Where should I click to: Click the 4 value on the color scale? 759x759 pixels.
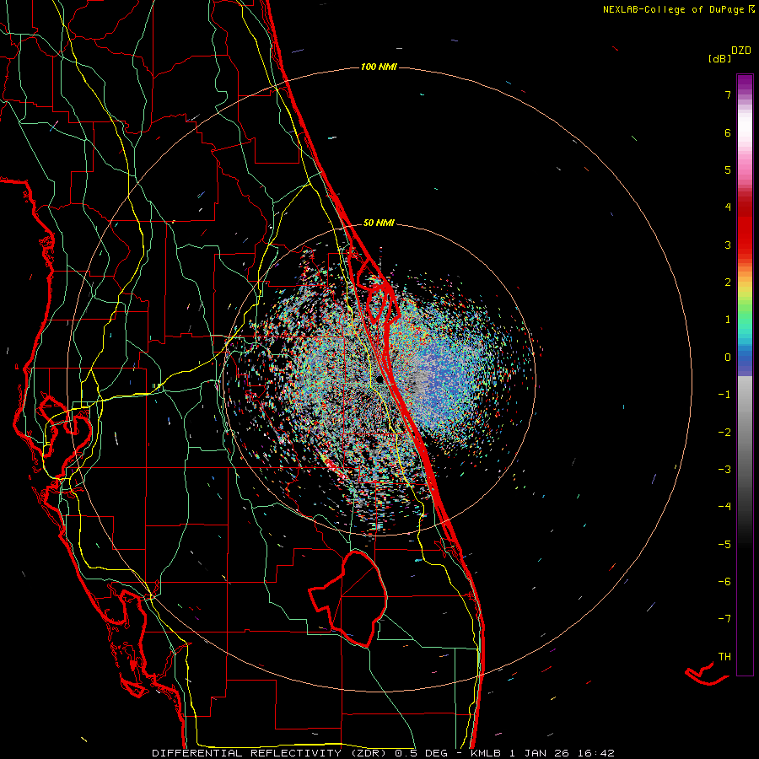728,207
